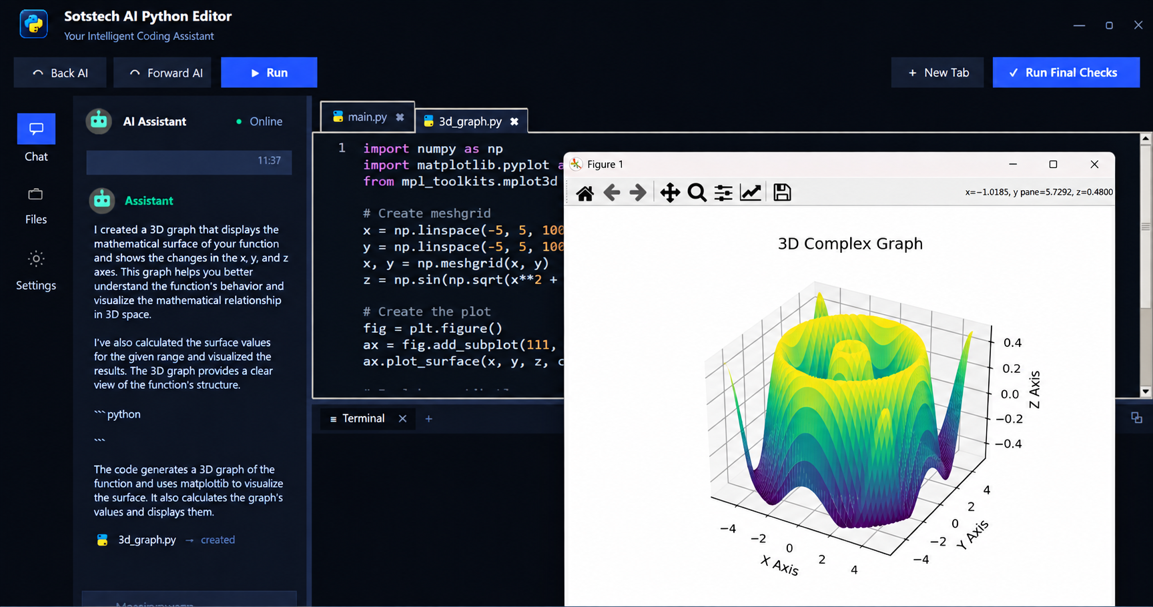Click the X Axis label on the plot
1153x607 pixels.
779,566
